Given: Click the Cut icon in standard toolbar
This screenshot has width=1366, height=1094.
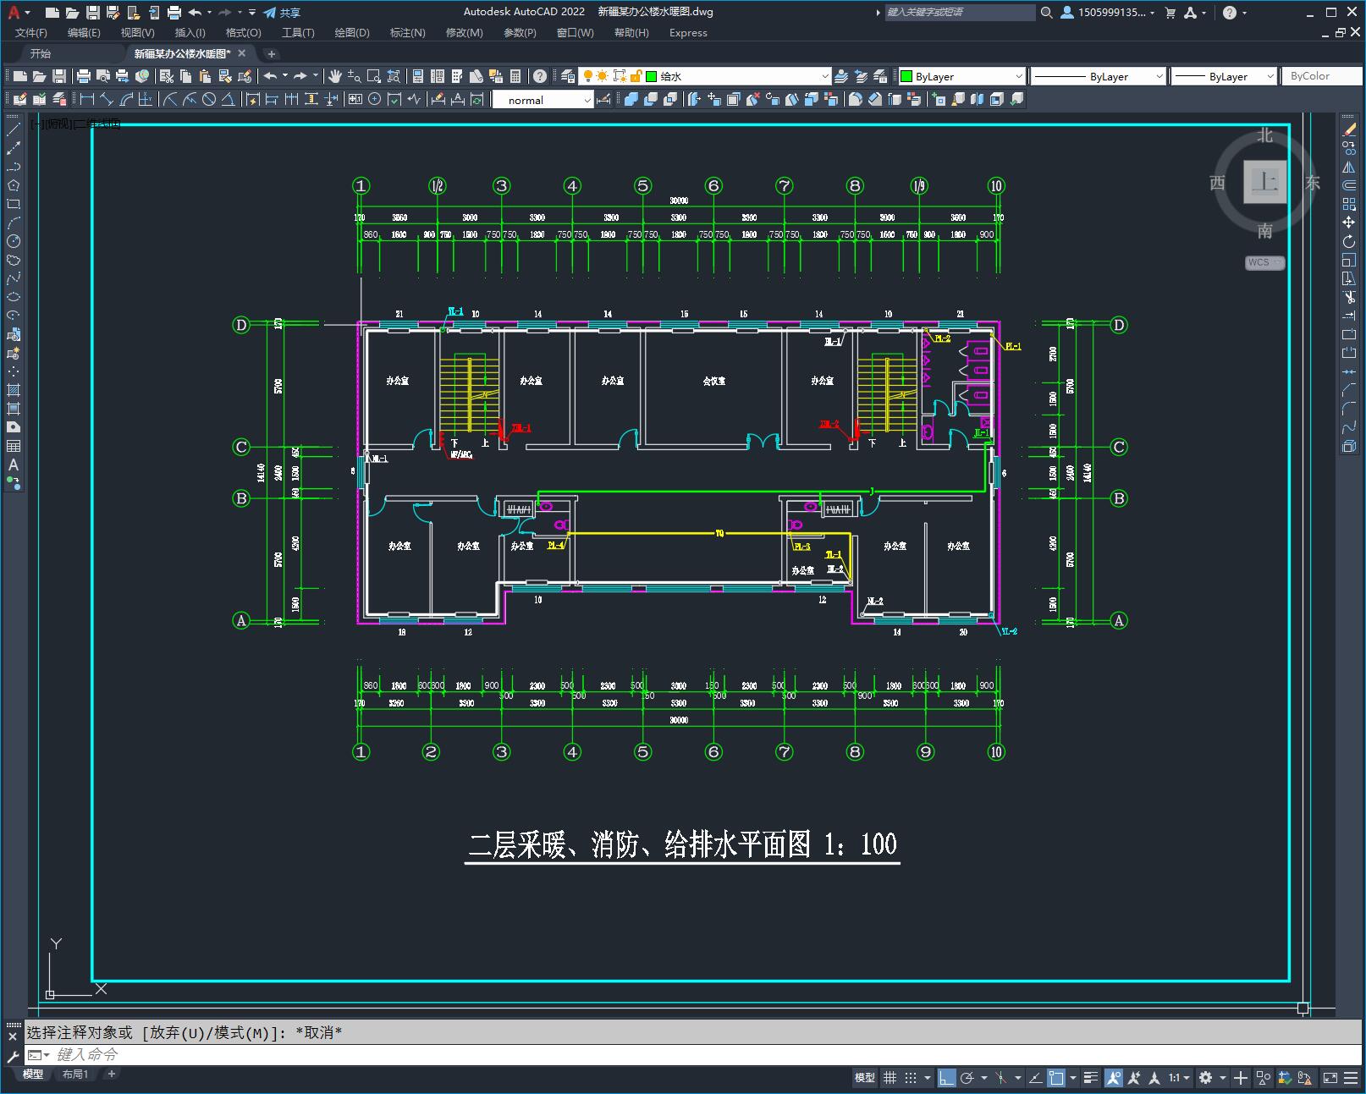Looking at the screenshot, I should point(166,76).
